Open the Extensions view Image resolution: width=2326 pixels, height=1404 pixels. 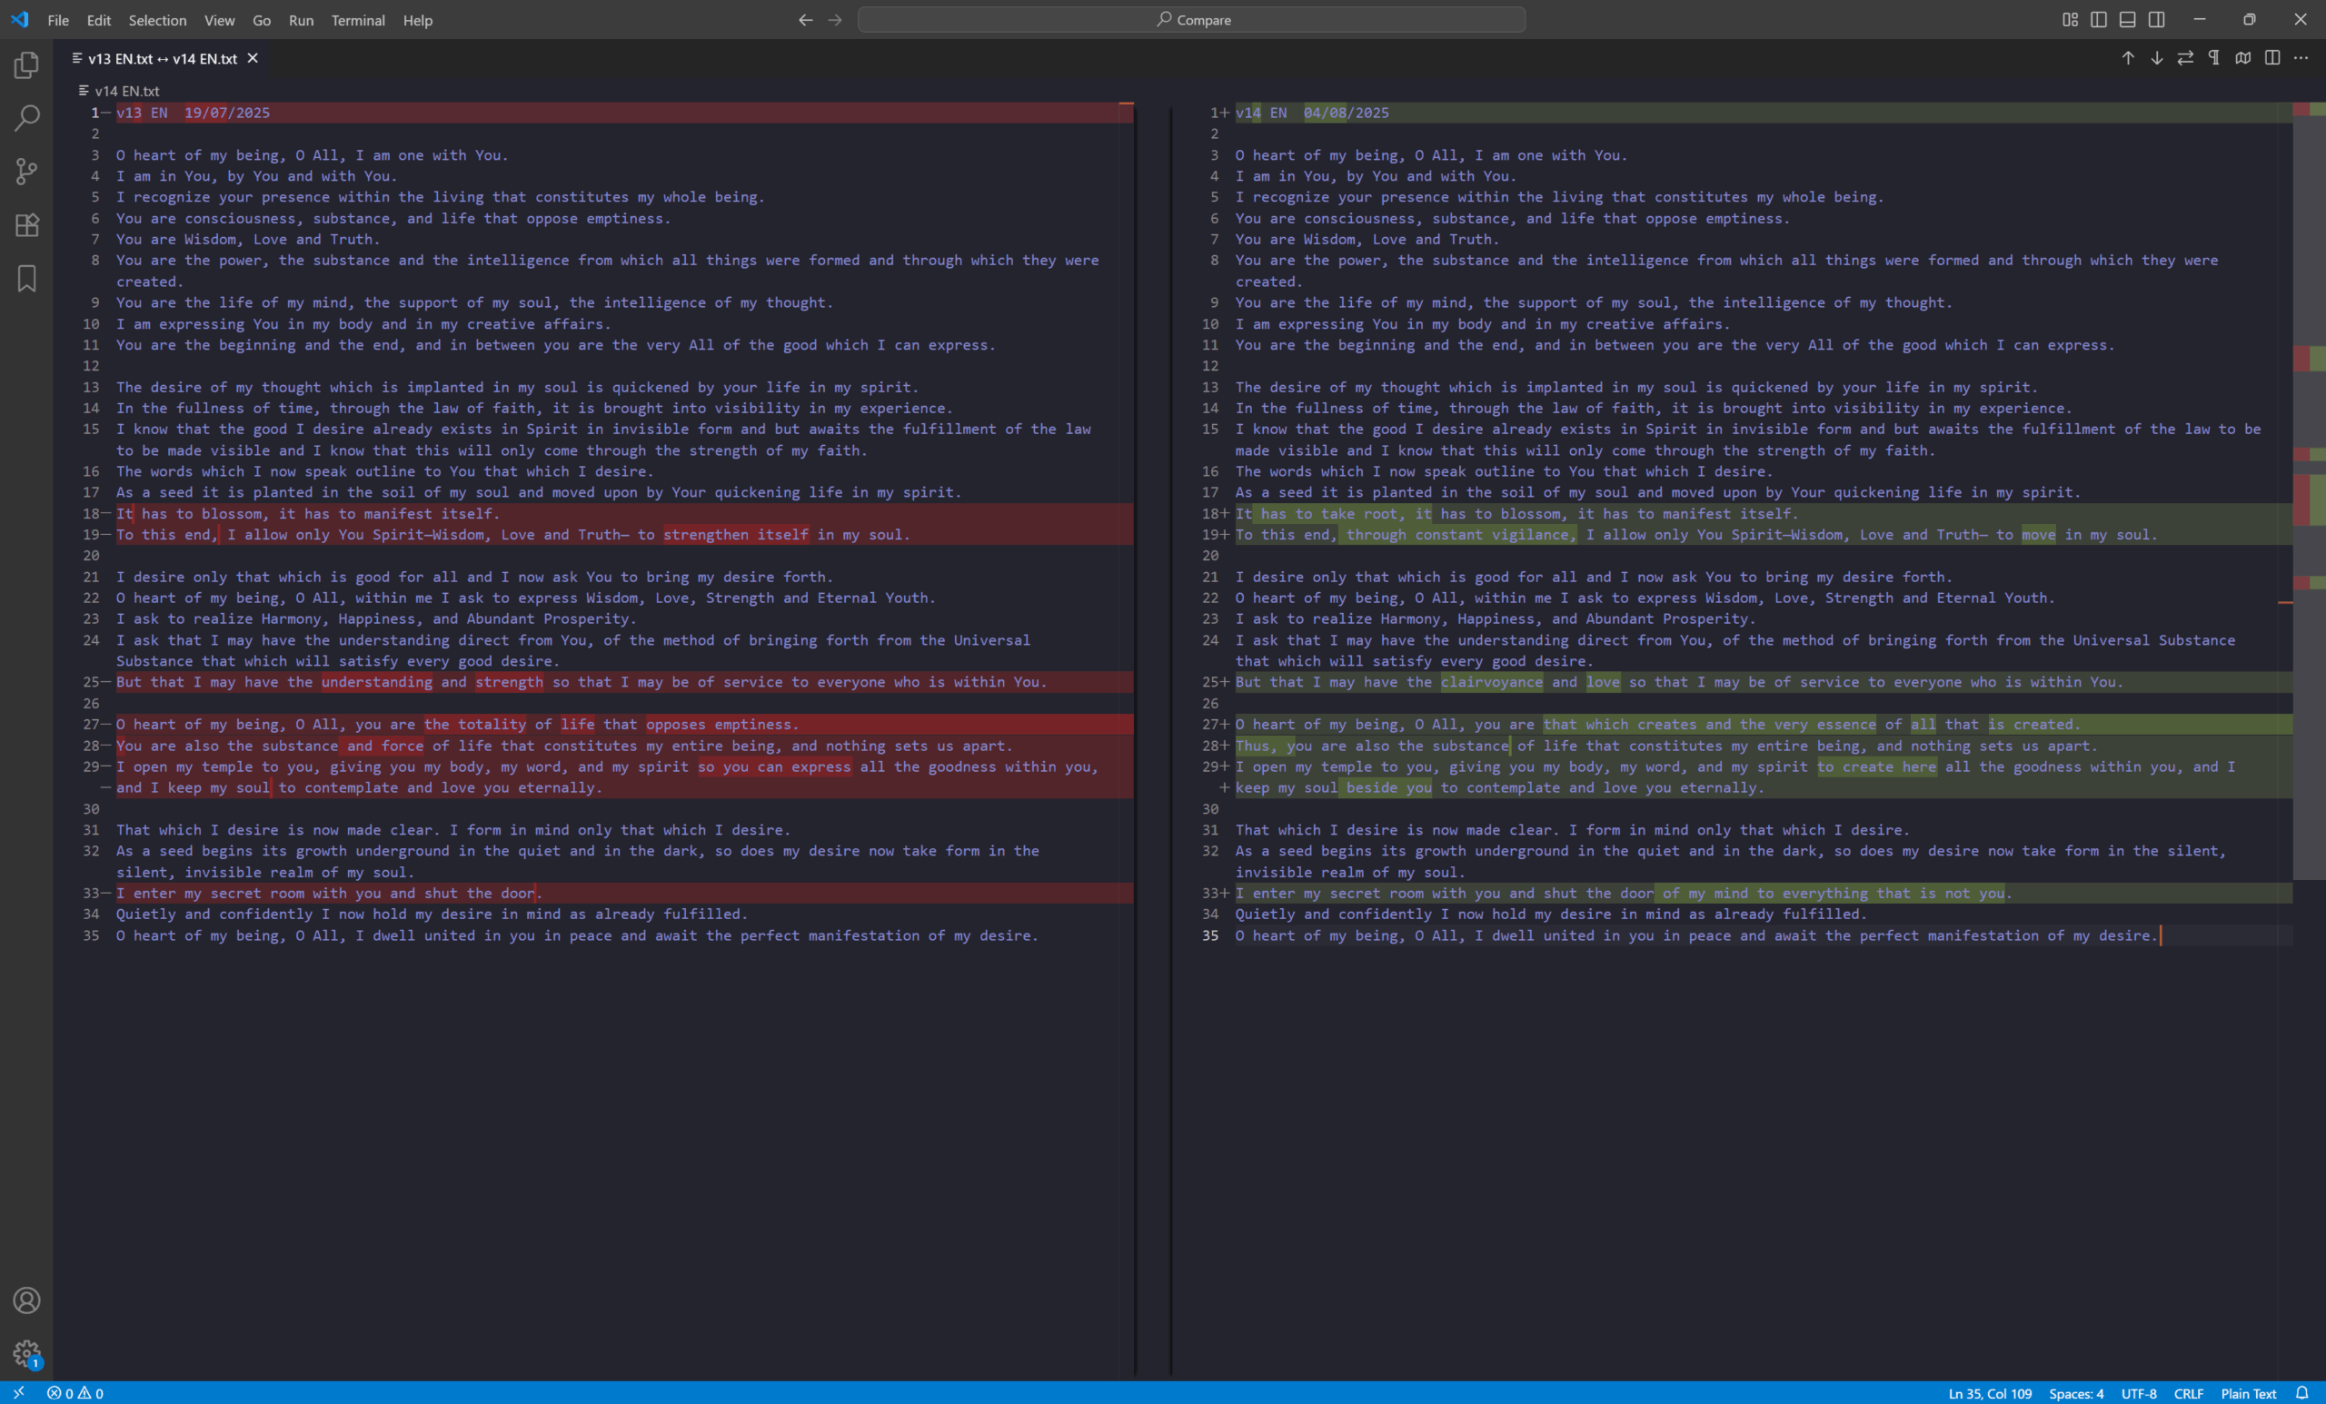tap(26, 224)
